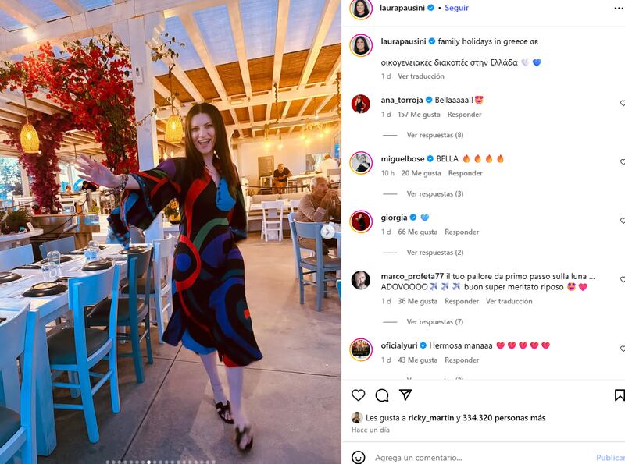Follow laurapausini with Seguir
This screenshot has width=625, height=464.
coord(456,8)
